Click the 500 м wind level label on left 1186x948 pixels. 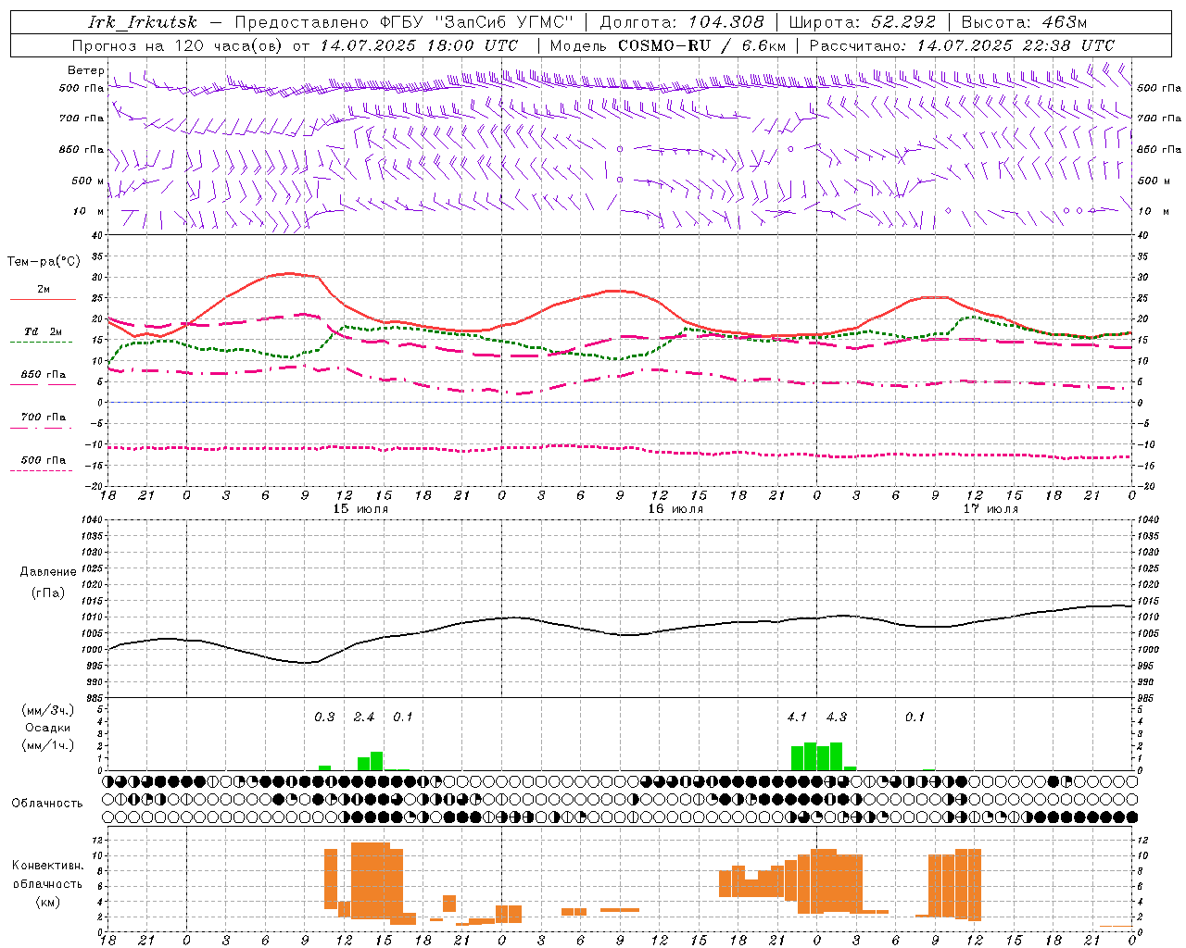coord(88,181)
